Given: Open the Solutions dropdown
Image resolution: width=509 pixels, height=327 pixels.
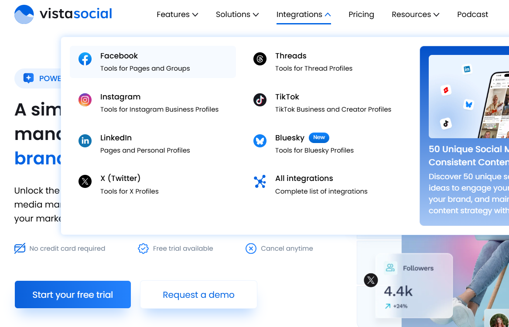Looking at the screenshot, I should tap(237, 14).
